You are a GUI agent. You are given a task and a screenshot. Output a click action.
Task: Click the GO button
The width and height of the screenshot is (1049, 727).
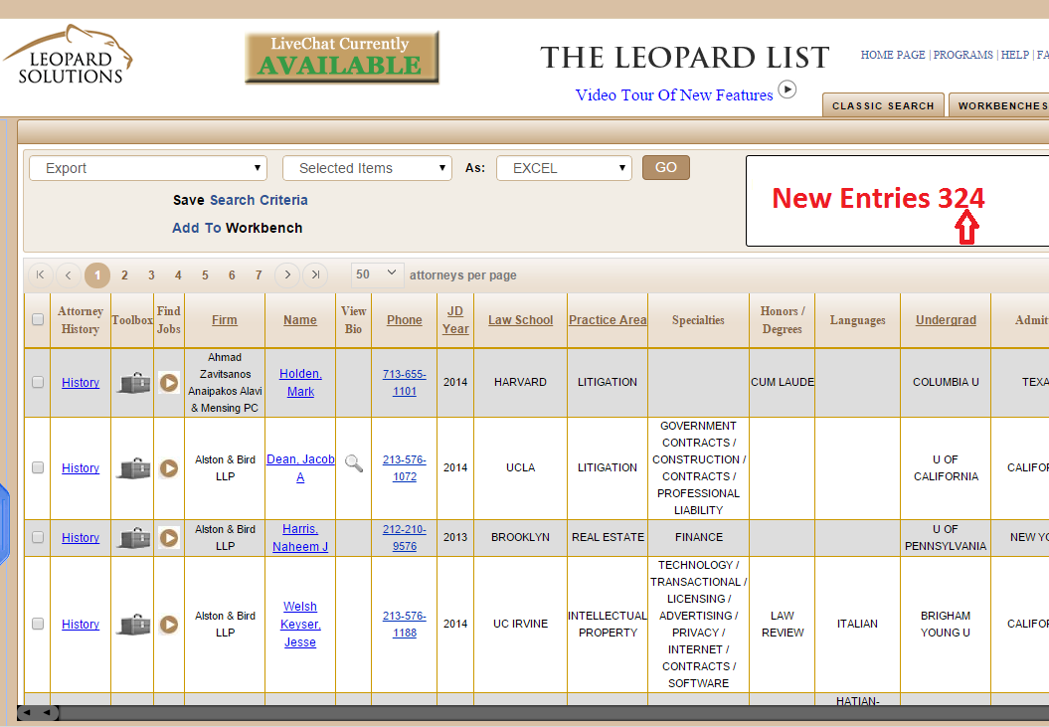[665, 167]
